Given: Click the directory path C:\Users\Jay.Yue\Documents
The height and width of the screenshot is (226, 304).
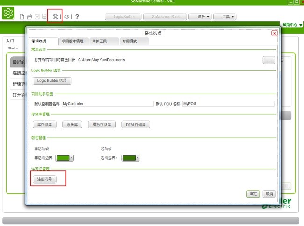Looking at the screenshot, I should click(101, 60).
